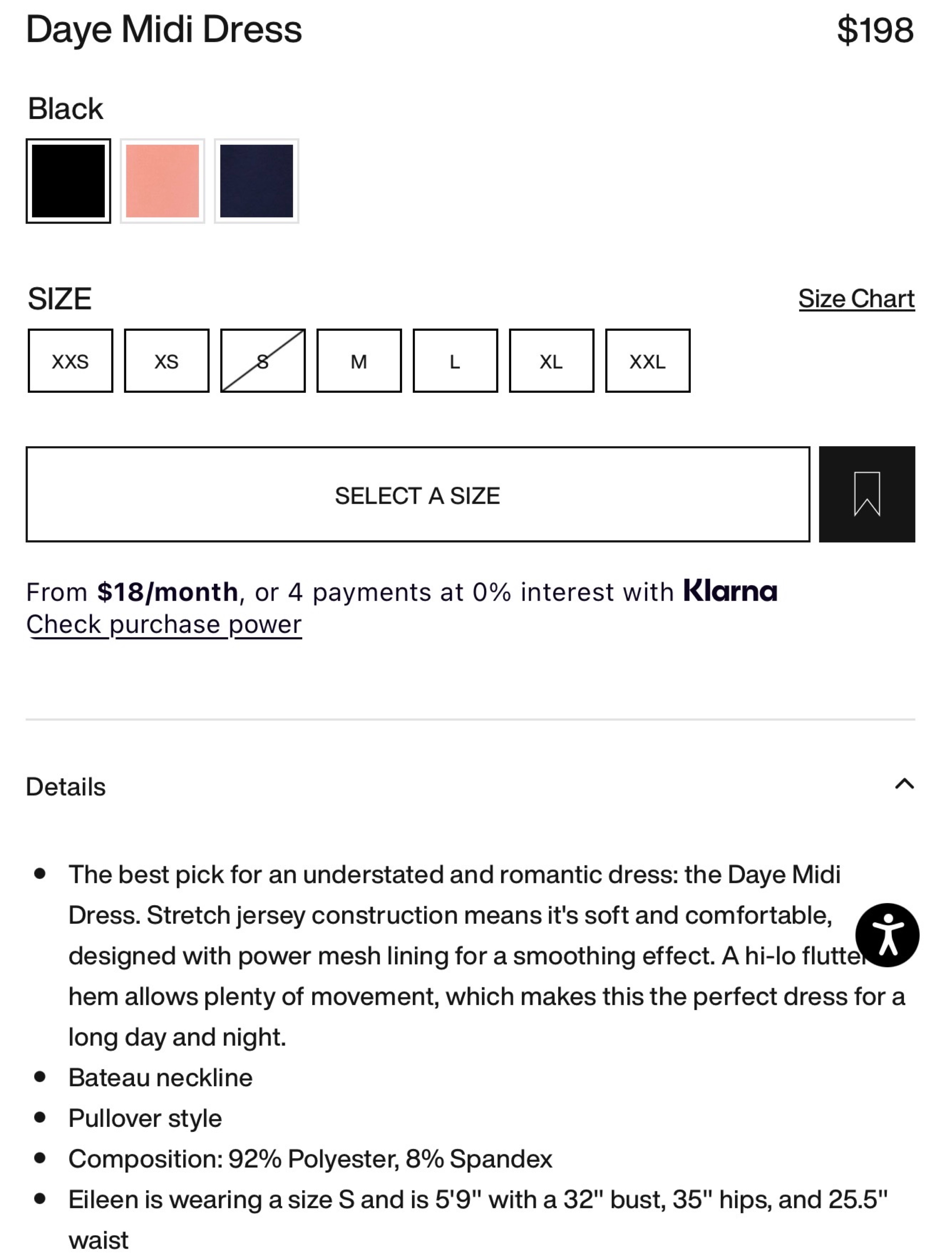Click the SELECT A SIZE button
Viewport: 941px width, 1259px height.
click(x=418, y=494)
